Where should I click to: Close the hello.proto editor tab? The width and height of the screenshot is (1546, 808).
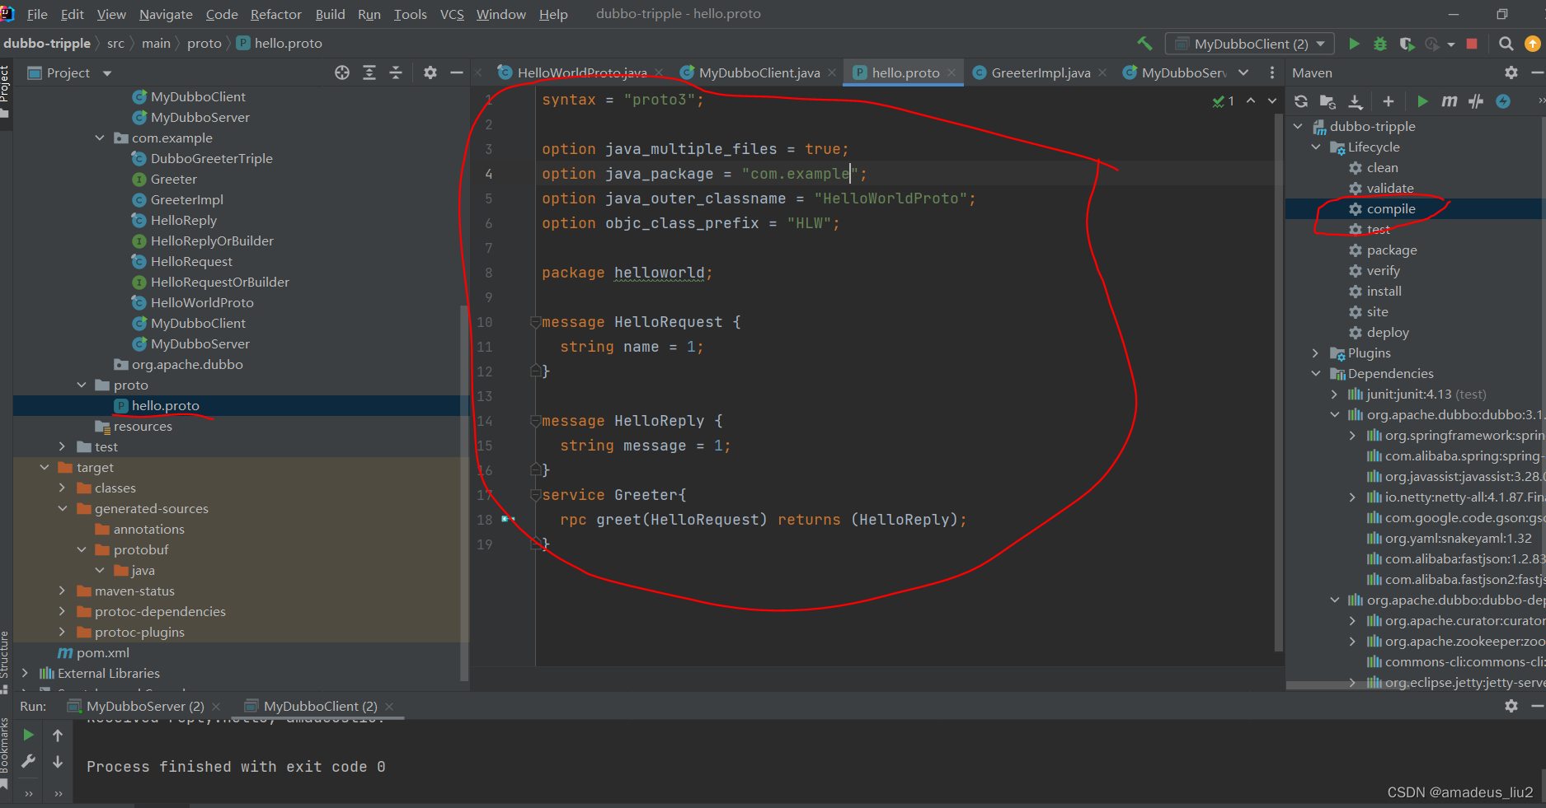pyautogui.click(x=952, y=72)
